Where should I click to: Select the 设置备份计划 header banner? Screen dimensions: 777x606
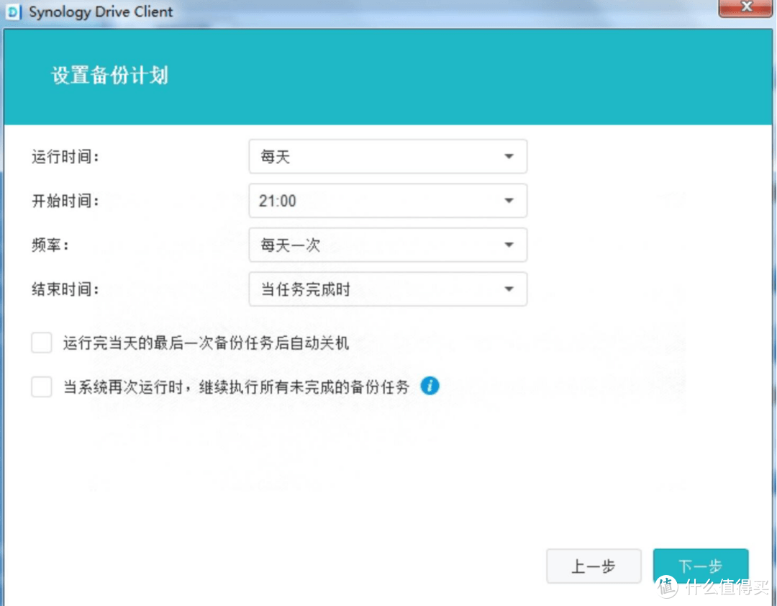(109, 75)
